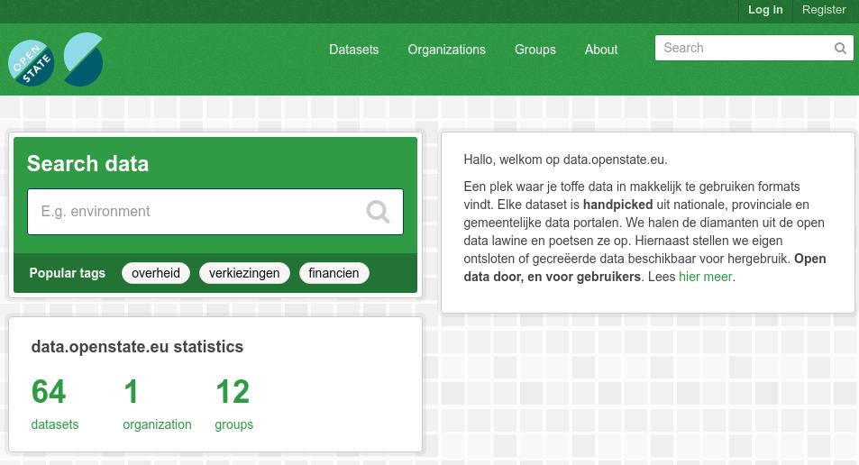The width and height of the screenshot is (859, 465).
Task: Open the 12 groups statistic
Action: 233,404
